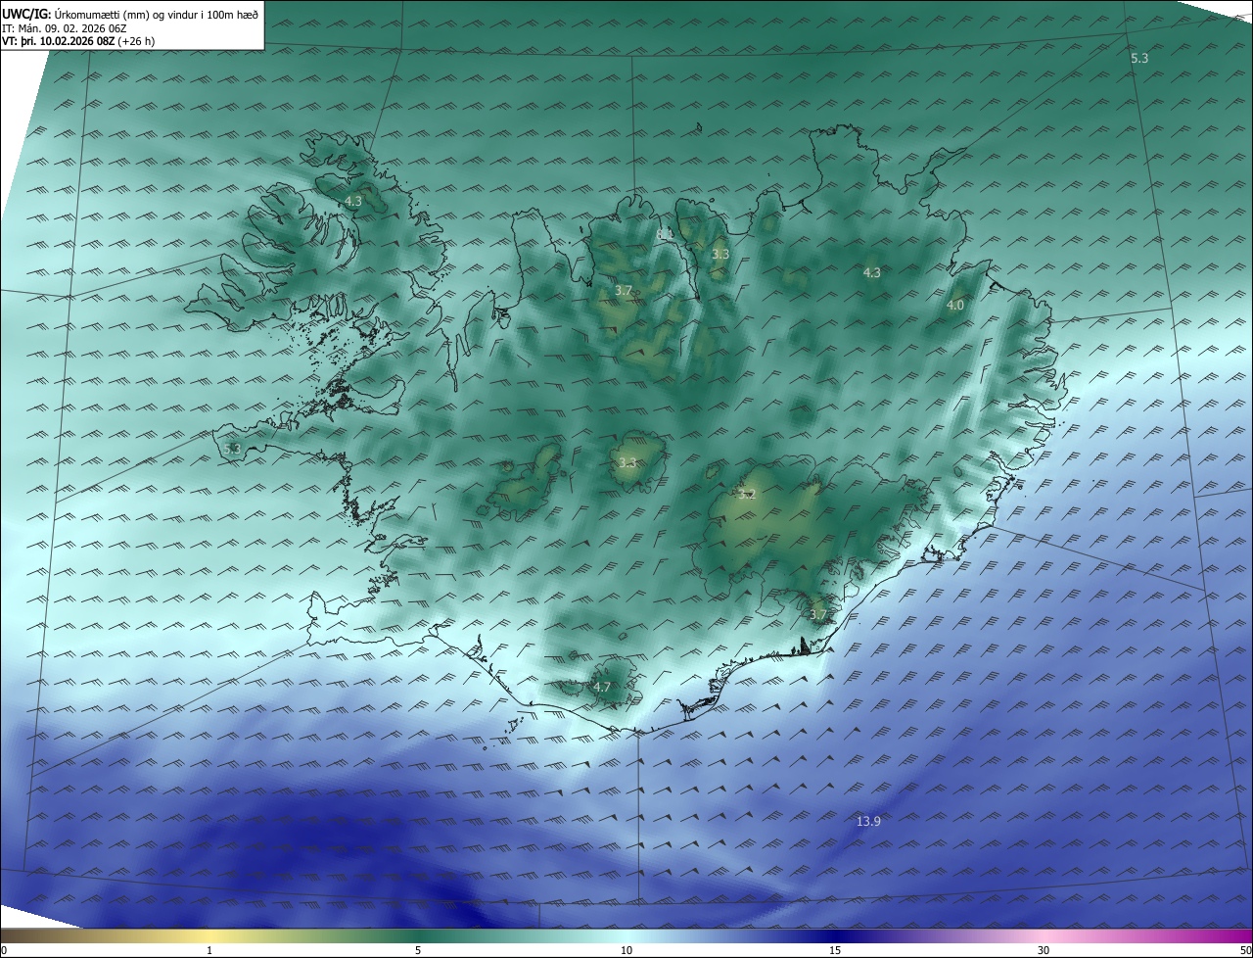
Task: Click the 4.3 value in the northeast inland area
Action: [x=872, y=273]
